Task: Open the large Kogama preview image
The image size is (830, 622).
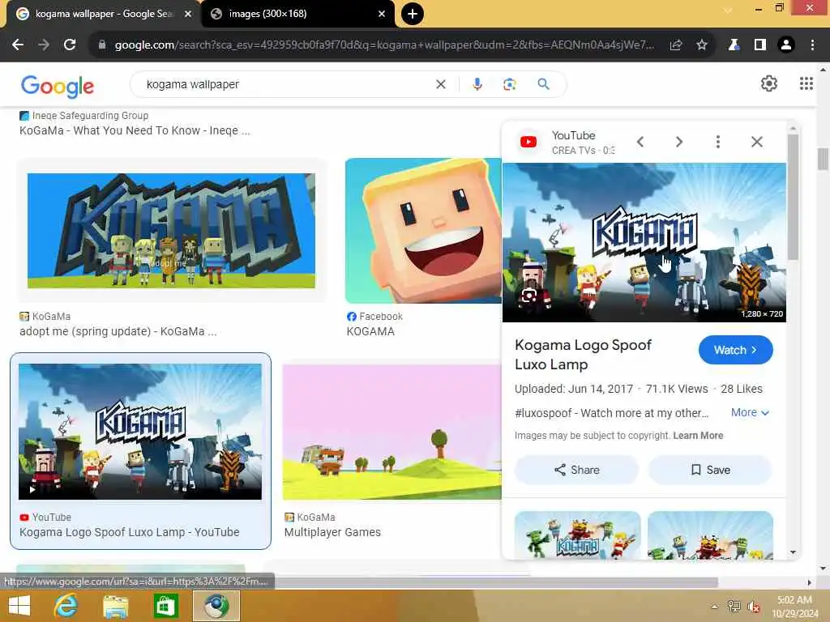Action: [x=644, y=242]
